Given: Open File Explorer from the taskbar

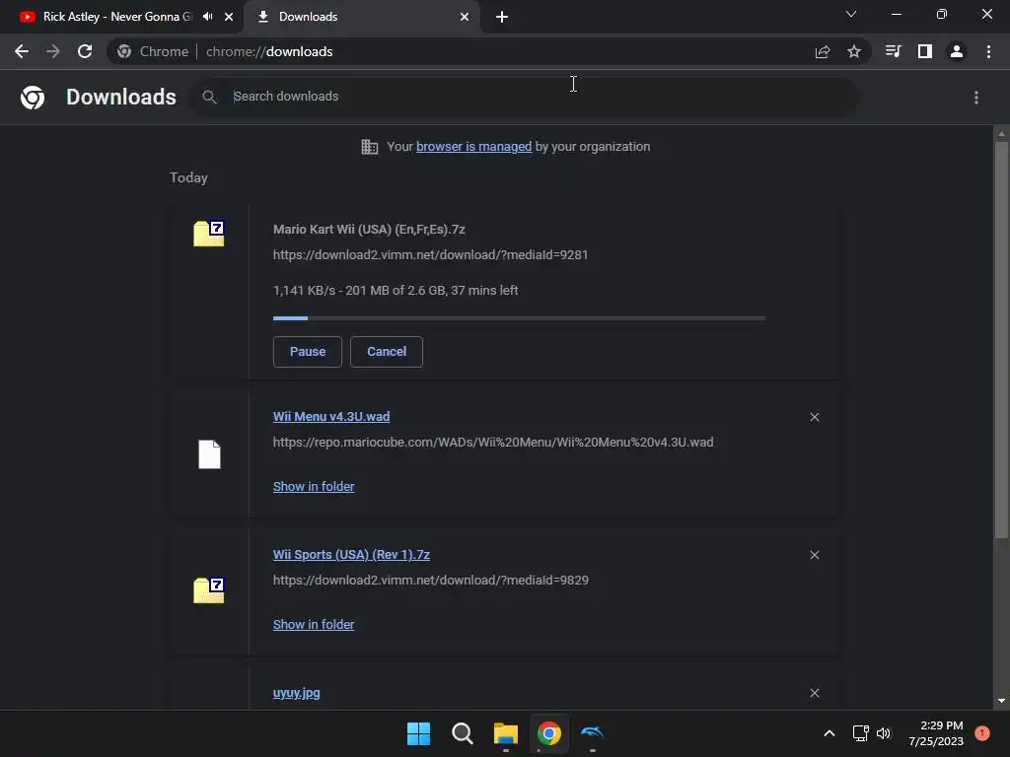Looking at the screenshot, I should [506, 733].
